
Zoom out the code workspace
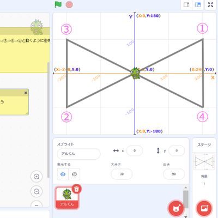37,191
